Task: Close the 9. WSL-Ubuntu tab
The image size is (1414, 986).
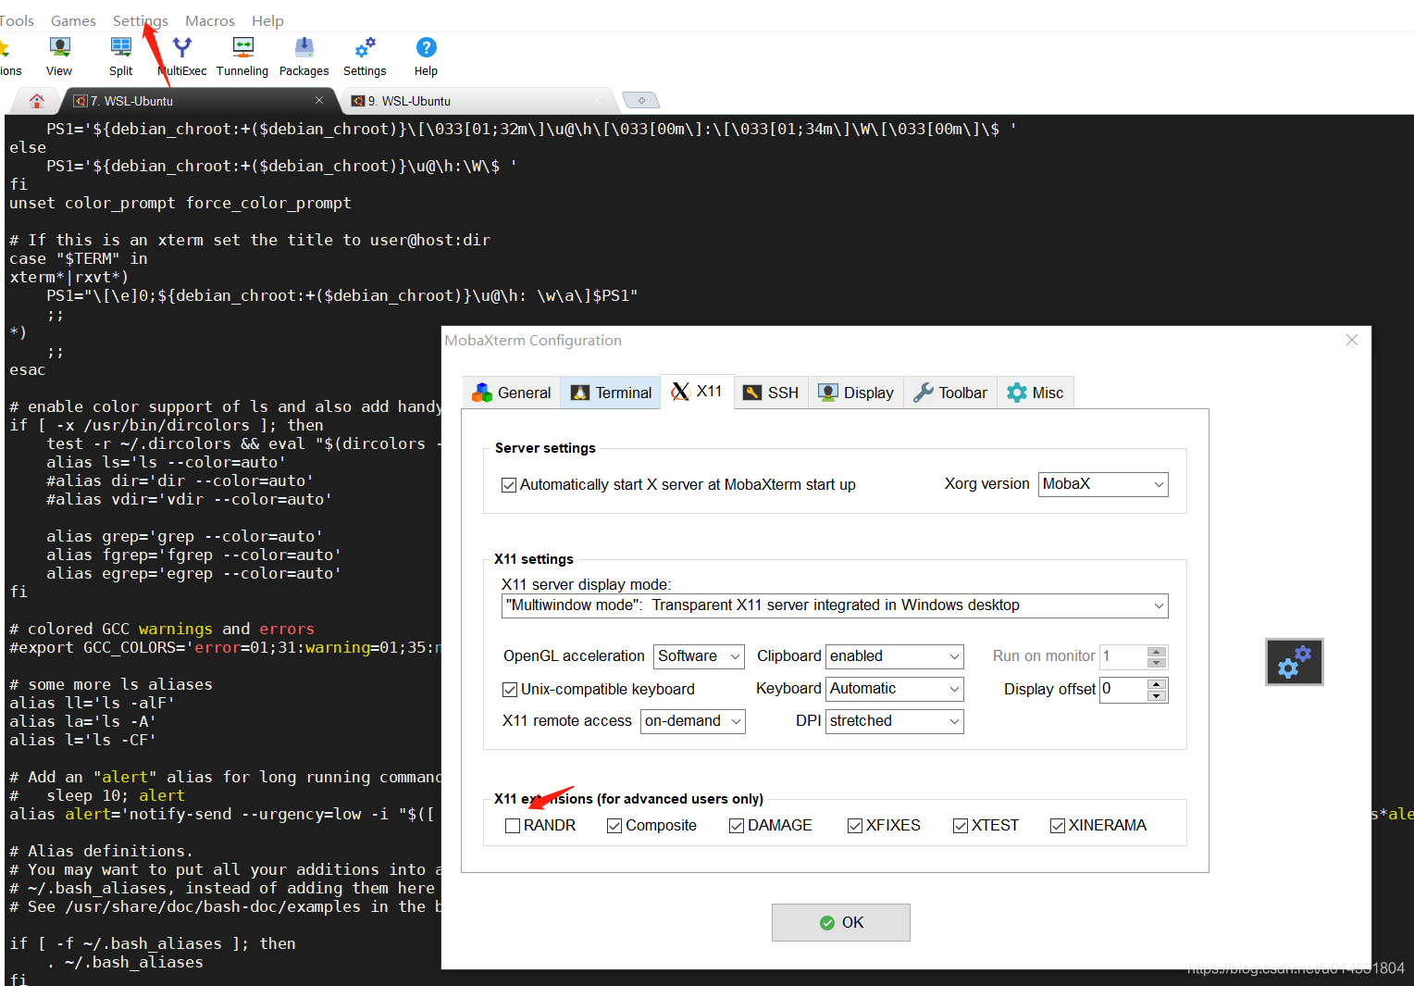Action: pos(598,100)
